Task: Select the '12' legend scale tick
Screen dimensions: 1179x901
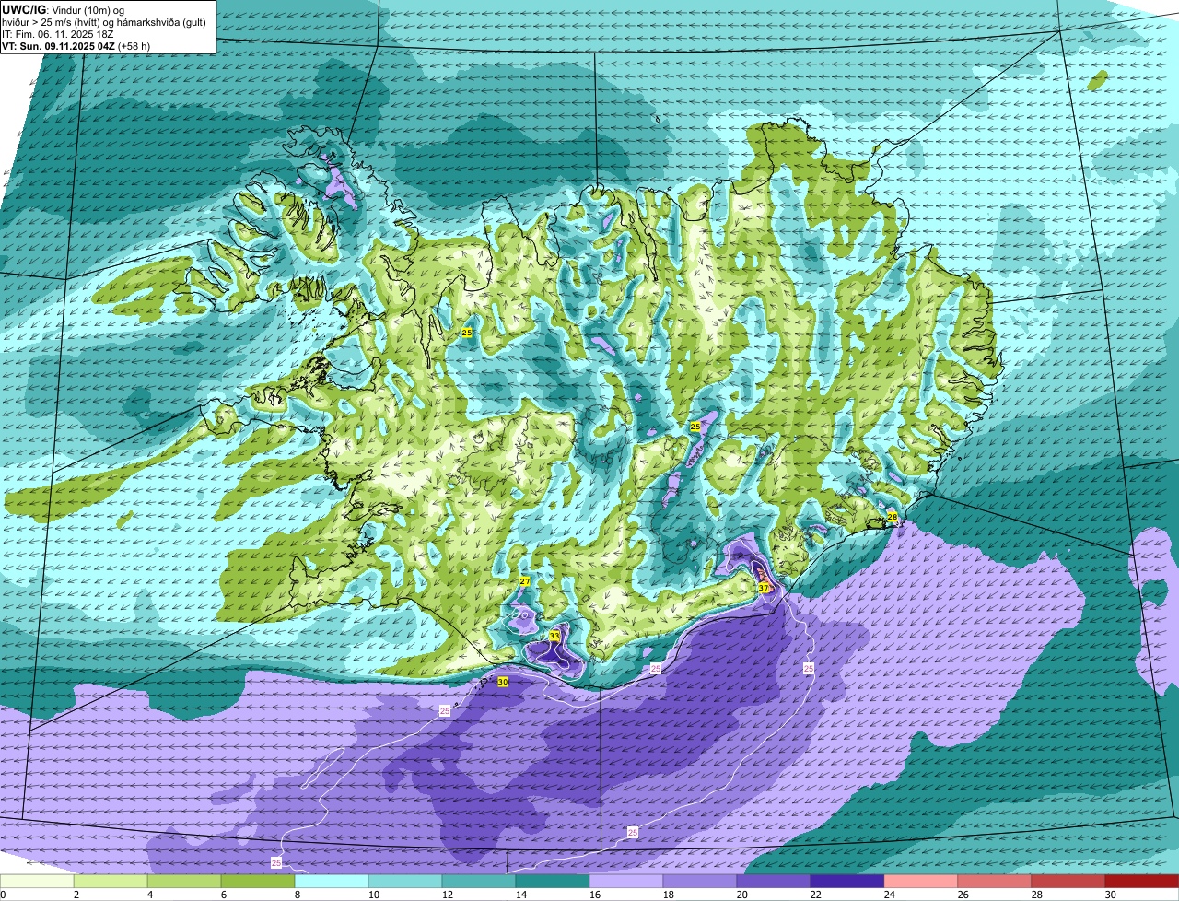Action: (447, 895)
